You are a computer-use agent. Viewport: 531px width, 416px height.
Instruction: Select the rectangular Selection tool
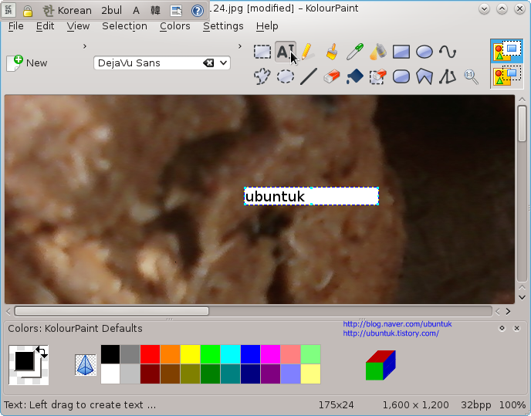(x=262, y=52)
